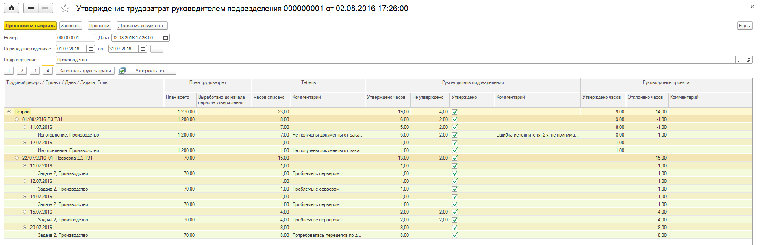Screen dimensions: 760x245
Task: Toggle Утверждено checkbox for 01/08/2016 ДЗ.Т31
Action: tap(455, 119)
